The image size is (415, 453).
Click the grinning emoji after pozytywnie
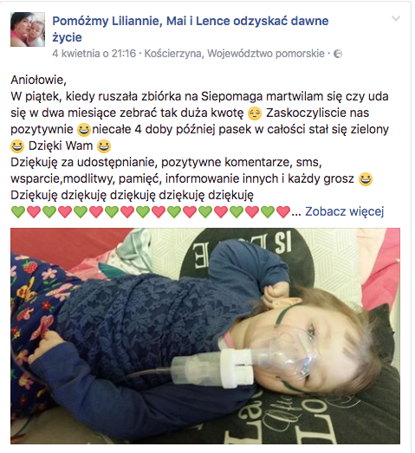coord(84,130)
